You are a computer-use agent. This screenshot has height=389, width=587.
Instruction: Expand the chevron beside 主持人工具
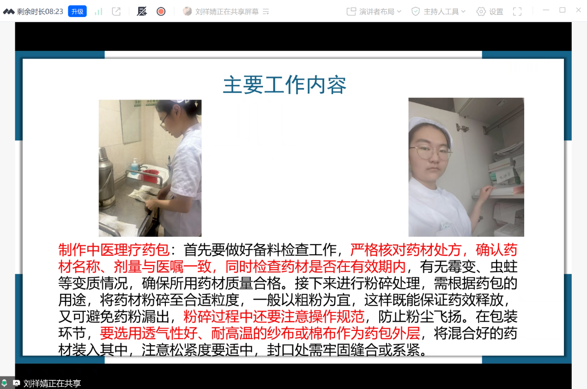click(x=463, y=12)
